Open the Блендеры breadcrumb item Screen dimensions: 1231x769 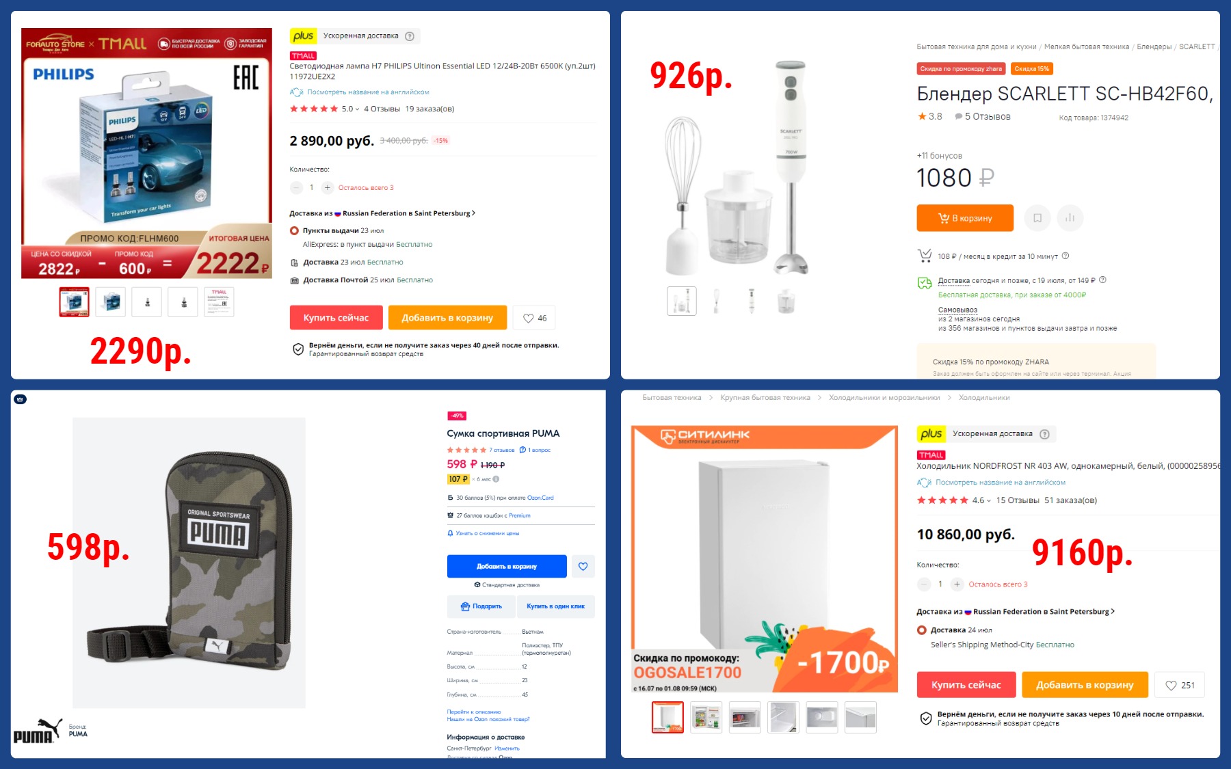click(1154, 47)
